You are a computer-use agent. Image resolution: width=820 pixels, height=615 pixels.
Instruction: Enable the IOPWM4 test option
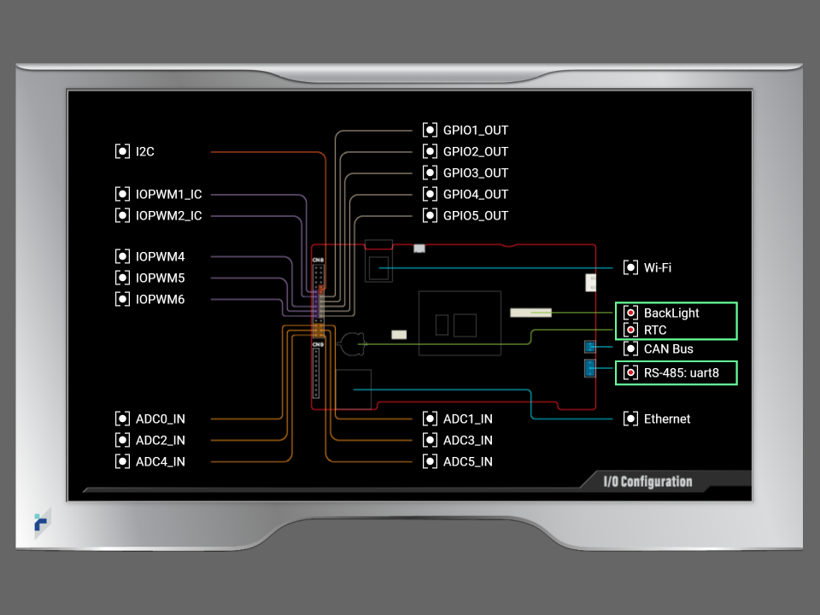click(x=122, y=257)
